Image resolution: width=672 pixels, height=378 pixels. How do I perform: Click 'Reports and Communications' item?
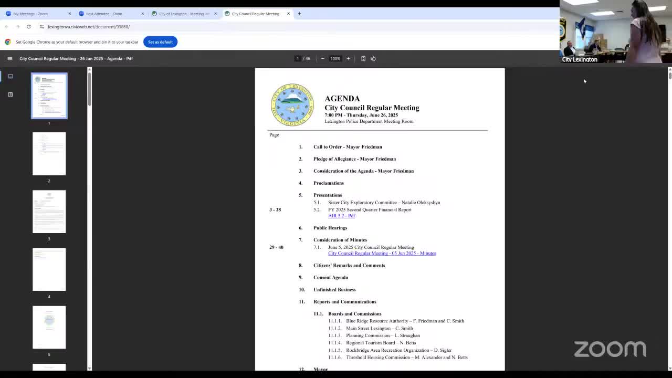[345, 302]
